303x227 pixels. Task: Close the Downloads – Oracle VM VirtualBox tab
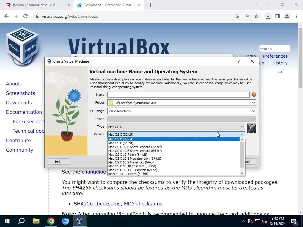139,5
